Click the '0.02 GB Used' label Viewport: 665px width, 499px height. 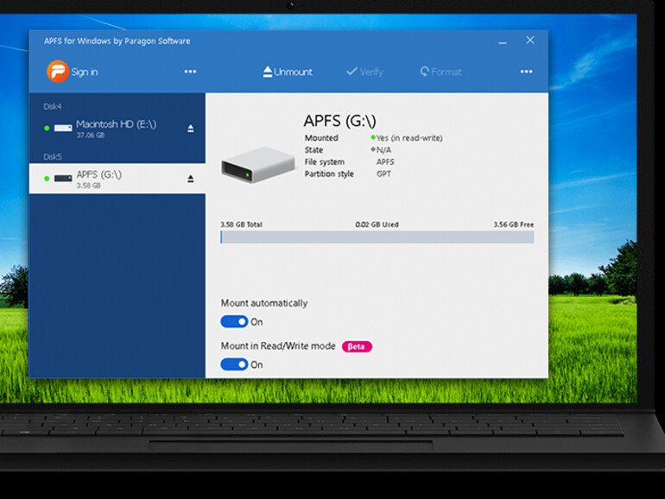(377, 224)
